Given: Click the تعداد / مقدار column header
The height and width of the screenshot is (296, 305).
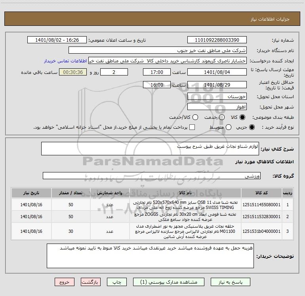Looking at the screenshot, I should pyautogui.click(x=71, y=193).
